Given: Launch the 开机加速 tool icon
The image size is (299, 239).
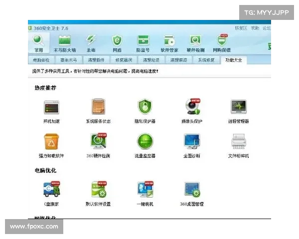Looking at the screenshot, I should (51, 107).
